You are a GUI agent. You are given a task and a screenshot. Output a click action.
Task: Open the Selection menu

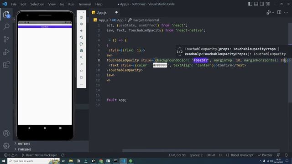point(37,4)
